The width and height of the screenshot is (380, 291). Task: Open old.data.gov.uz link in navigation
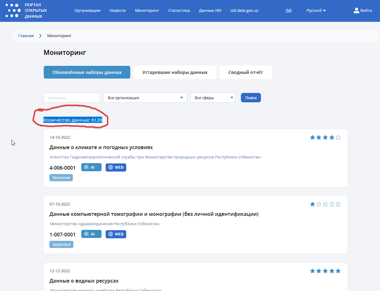tap(244, 11)
